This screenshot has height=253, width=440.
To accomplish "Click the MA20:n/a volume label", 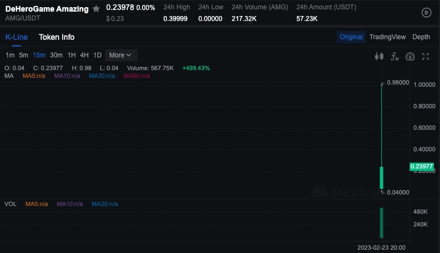I will click(104, 204).
